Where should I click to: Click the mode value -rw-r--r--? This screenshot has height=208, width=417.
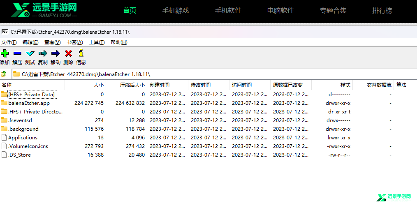pos(339,155)
